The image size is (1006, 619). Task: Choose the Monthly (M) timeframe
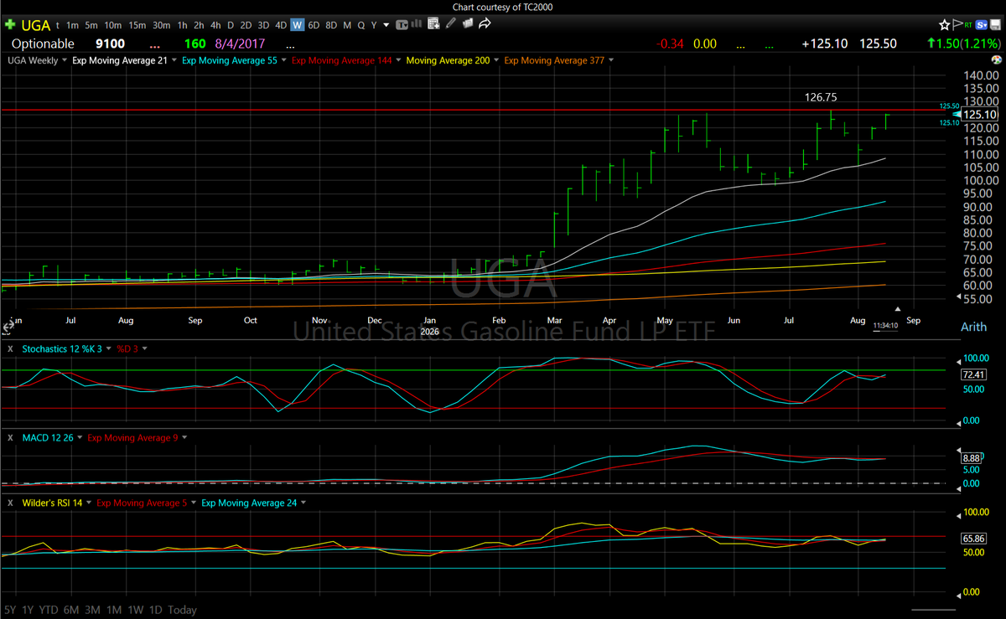click(x=347, y=25)
